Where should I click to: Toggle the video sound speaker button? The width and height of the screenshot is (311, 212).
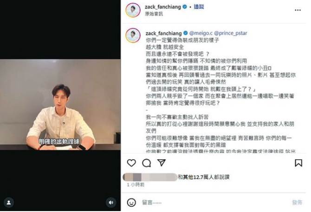pyautogui.click(x=110, y=202)
